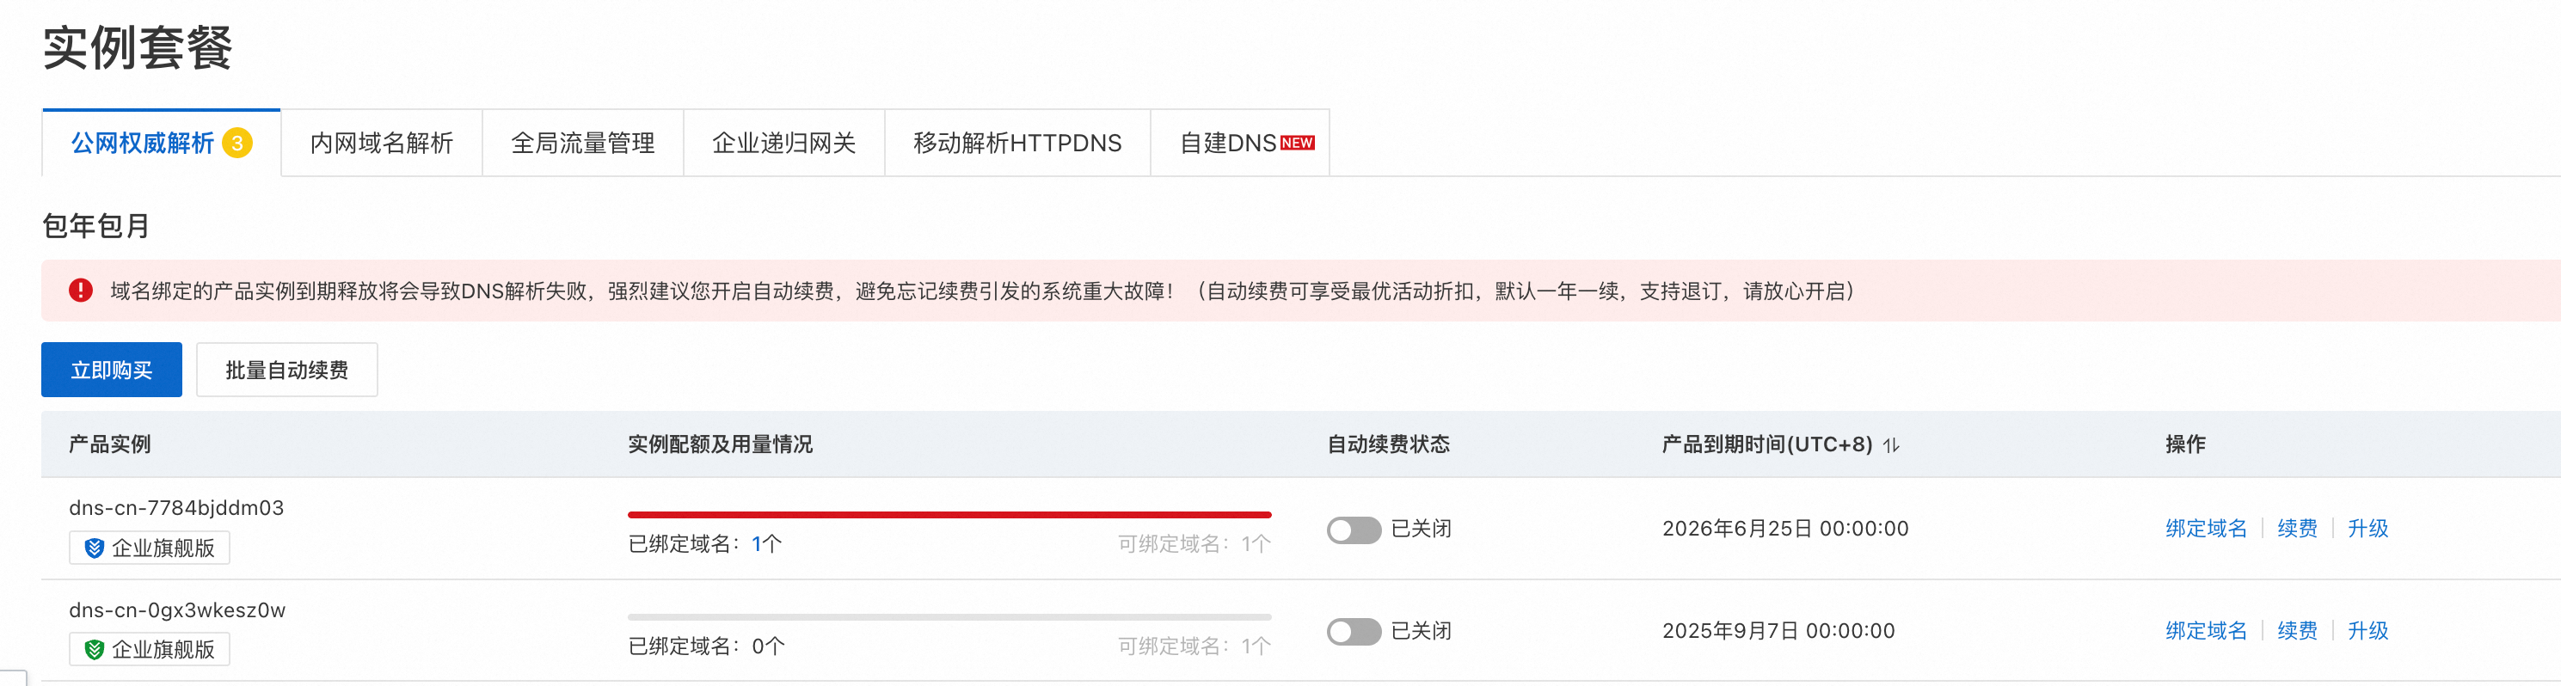The height and width of the screenshot is (686, 2561).
Task: Click the 批量自动续费 button
Action: [x=286, y=370]
